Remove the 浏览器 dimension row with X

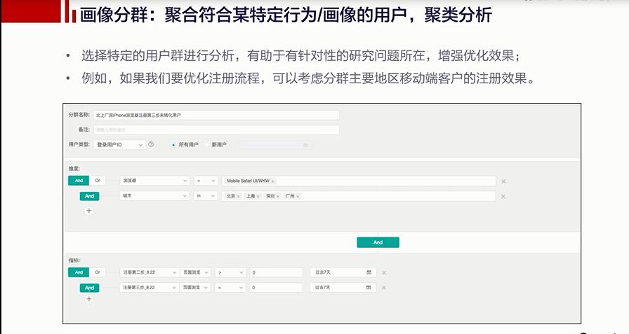[503, 181]
